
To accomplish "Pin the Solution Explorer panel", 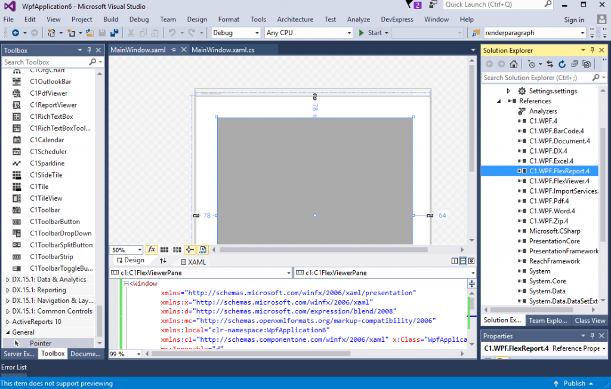I will tap(593, 50).
